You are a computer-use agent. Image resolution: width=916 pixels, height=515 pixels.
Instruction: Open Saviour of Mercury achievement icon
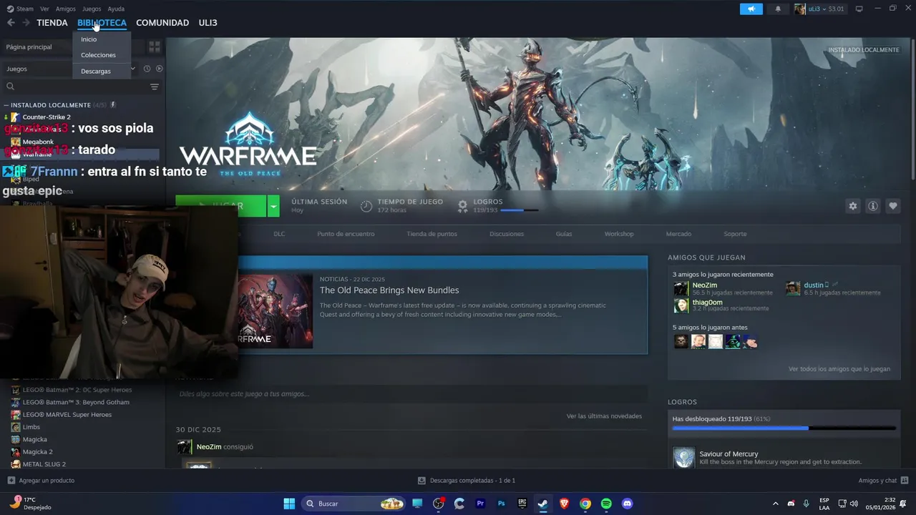point(684,458)
